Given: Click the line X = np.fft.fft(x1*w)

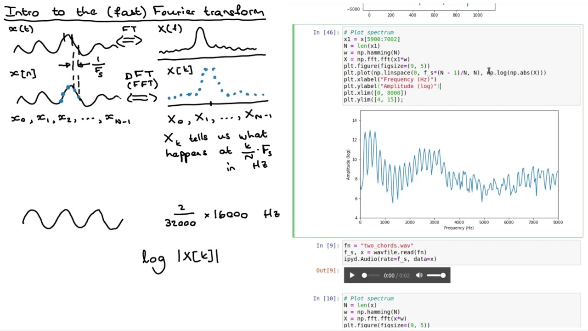Looking at the screenshot, I should 377,59.
